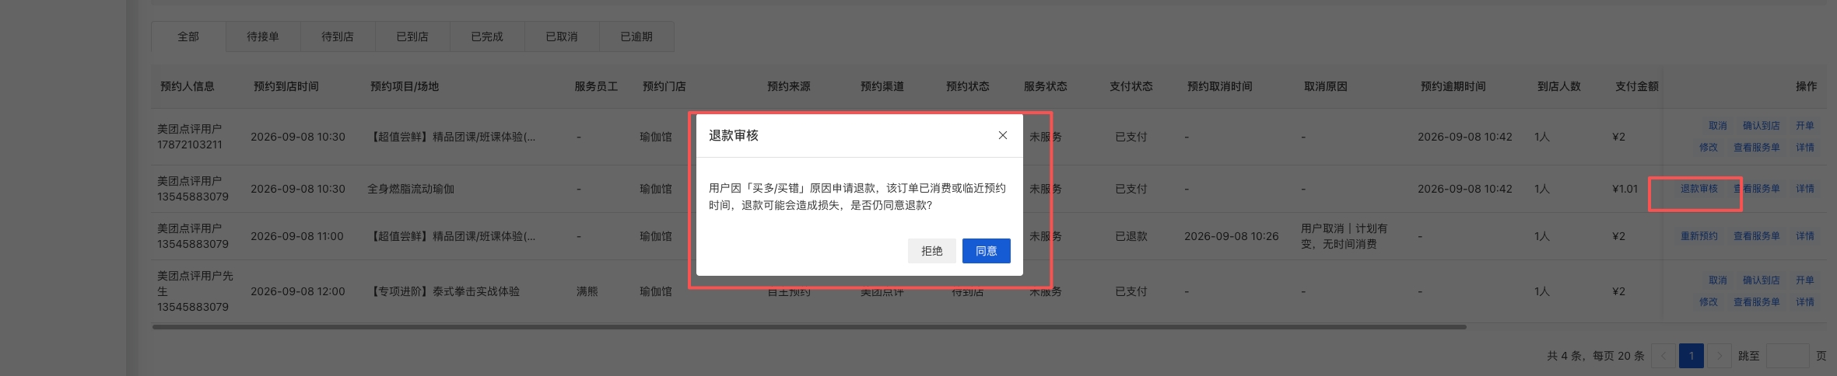Focus the 跳至 page number input
The image size is (1837, 376).
(1787, 356)
